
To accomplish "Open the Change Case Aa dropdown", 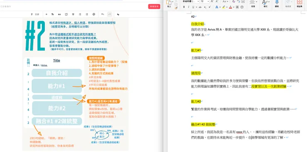I will coord(225,1).
